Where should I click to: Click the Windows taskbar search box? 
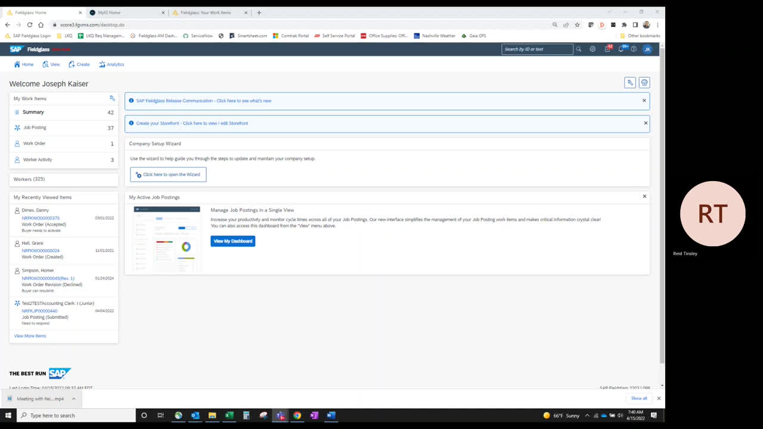coord(76,415)
